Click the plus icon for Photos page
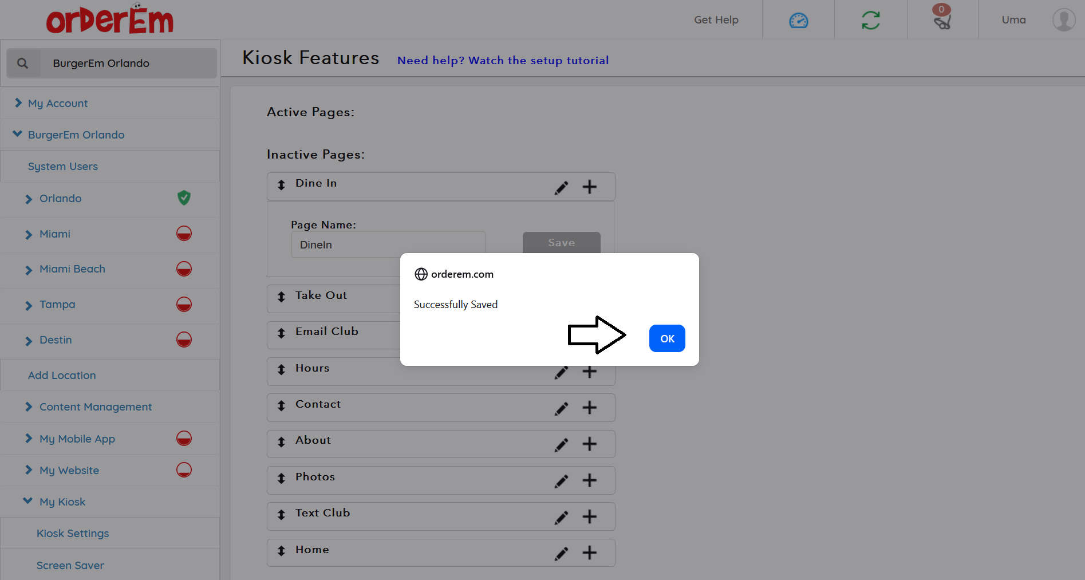Image resolution: width=1085 pixels, height=580 pixels. tap(589, 480)
